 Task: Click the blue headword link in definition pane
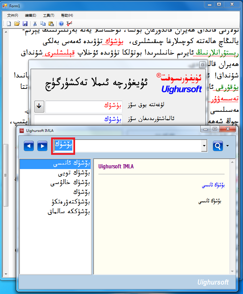coord(213,185)
